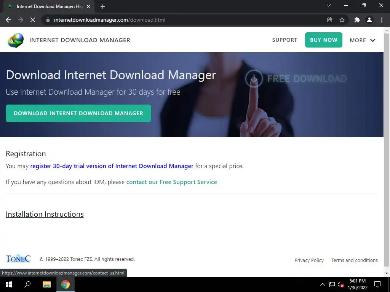Click scrollbar up arrow
Image resolution: width=390 pixels, height=292 pixels.
pyautogui.click(x=387, y=30)
